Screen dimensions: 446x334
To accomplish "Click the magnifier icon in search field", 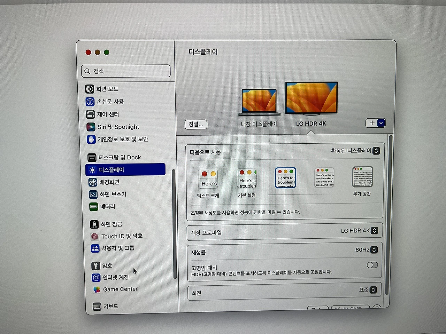I will tap(87, 71).
